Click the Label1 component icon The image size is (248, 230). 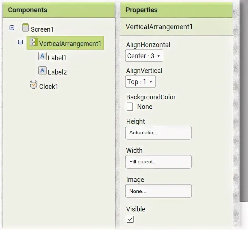(42, 56)
